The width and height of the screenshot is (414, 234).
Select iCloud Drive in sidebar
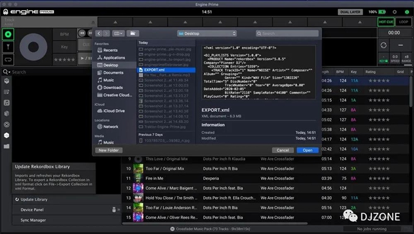(114, 111)
